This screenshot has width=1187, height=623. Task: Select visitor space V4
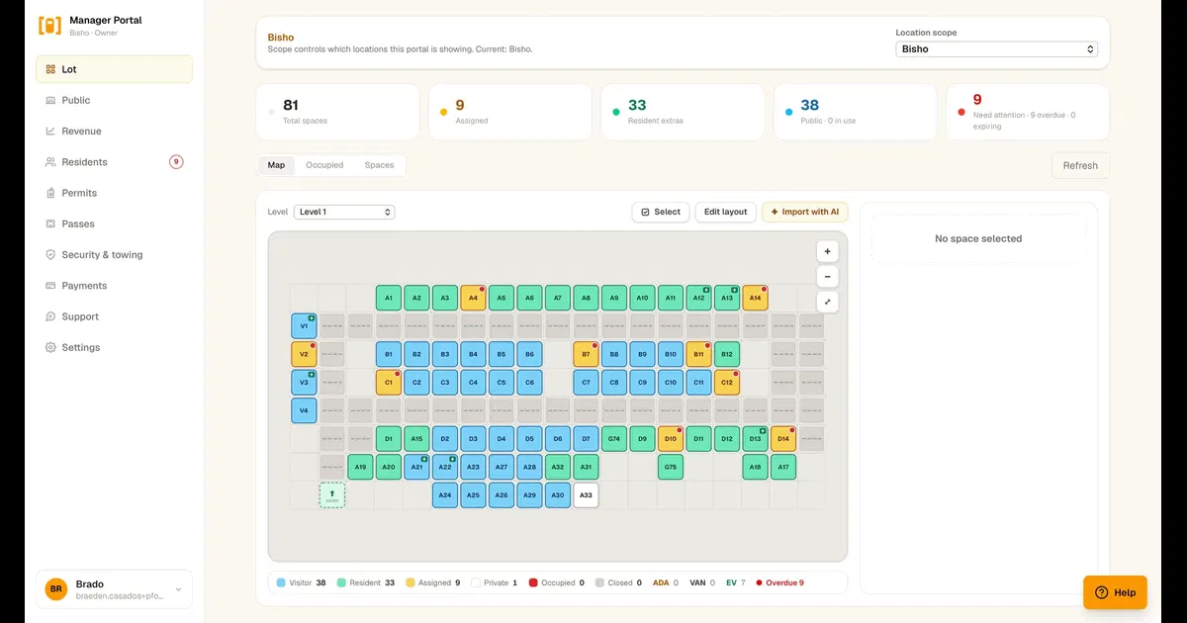pos(304,410)
